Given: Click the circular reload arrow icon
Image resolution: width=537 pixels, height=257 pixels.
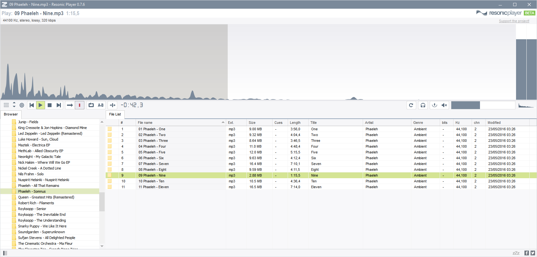Looking at the screenshot, I should click(x=411, y=105).
